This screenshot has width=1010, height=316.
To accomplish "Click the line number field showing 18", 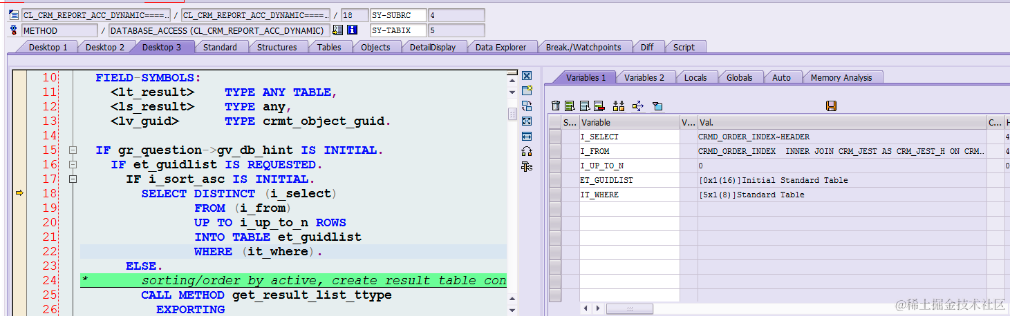I will [x=355, y=14].
